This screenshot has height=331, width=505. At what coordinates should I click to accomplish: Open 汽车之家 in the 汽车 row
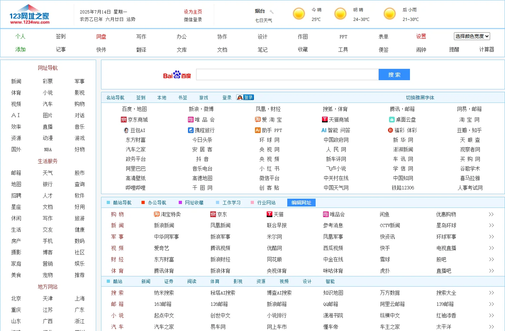[x=164, y=327]
